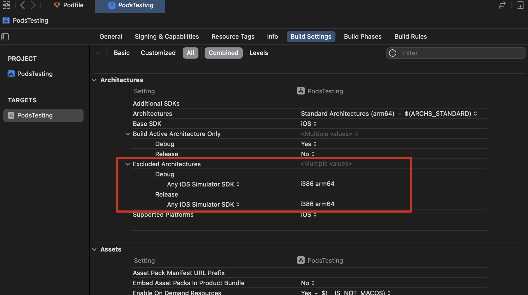Collapse the Excluded Architectures row

(128, 164)
